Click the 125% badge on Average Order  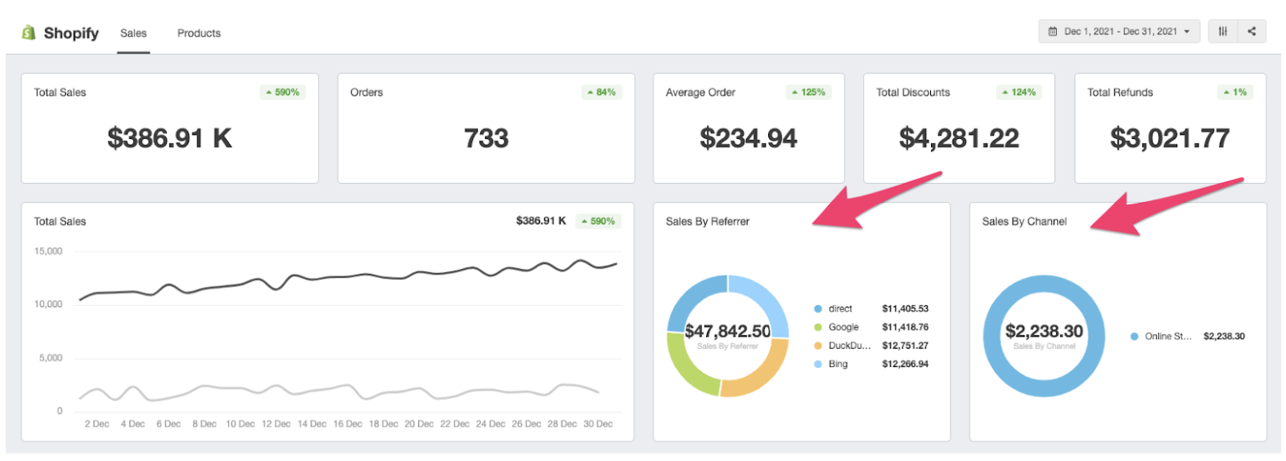808,92
